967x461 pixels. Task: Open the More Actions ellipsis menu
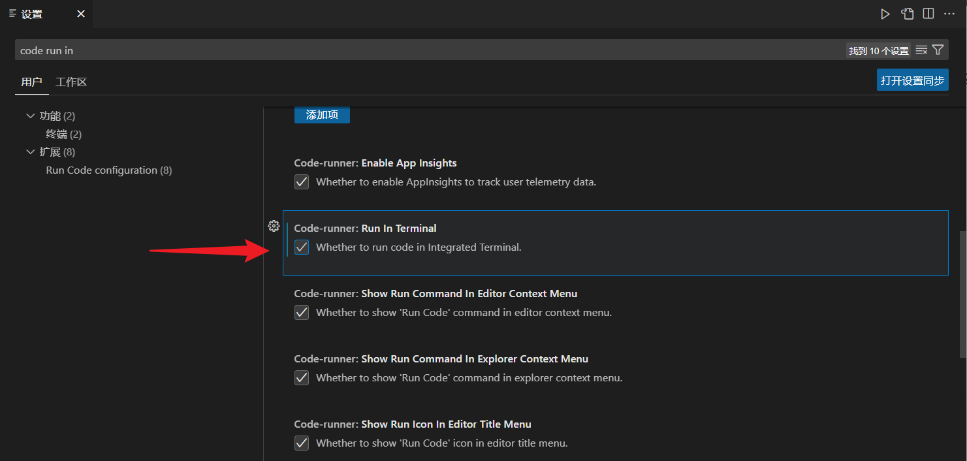(949, 14)
